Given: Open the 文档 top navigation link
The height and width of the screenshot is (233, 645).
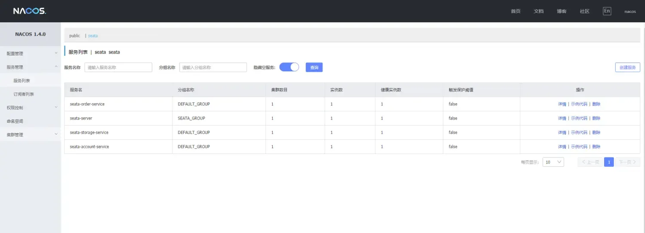Looking at the screenshot, I should pyautogui.click(x=539, y=11).
